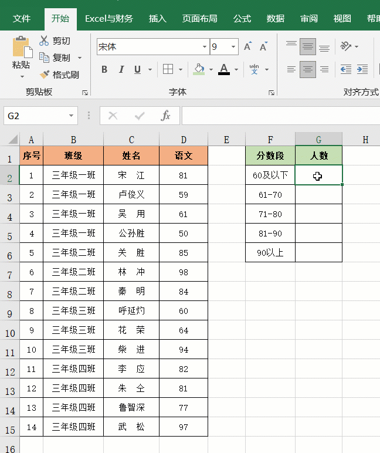Viewport: 380px width, 453px height.
Task: Click the wén phonetic guide icon
Action: [x=254, y=69]
